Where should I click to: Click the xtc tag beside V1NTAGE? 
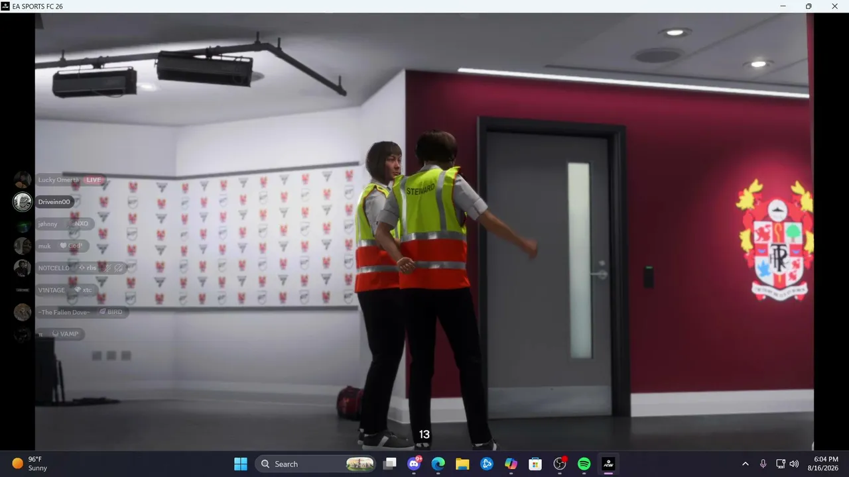(x=82, y=290)
